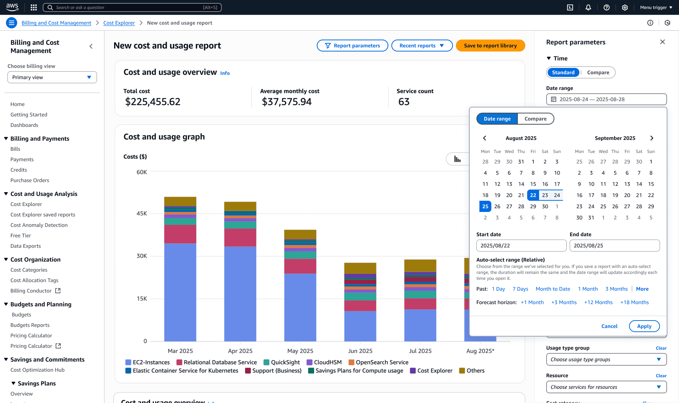Open Cost Explorer in sidebar
The image size is (679, 403).
point(26,204)
